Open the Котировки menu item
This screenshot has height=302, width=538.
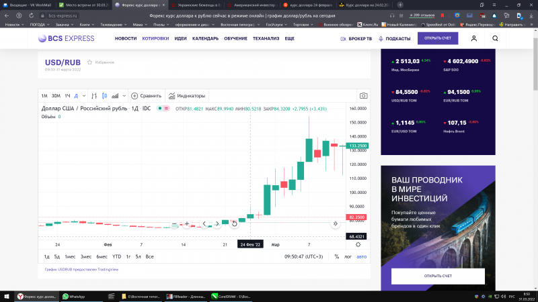click(155, 38)
